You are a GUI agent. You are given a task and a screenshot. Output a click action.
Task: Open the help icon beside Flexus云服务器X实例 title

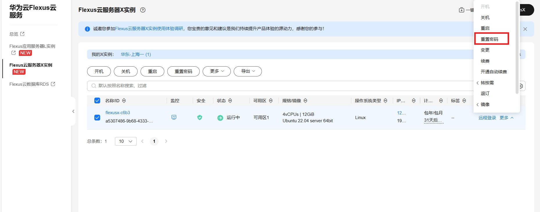click(x=143, y=10)
